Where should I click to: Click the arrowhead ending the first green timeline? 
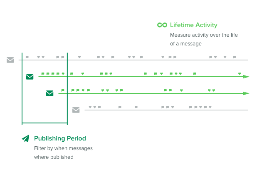[x=246, y=77]
